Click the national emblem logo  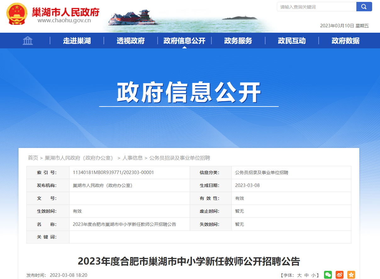17,14
